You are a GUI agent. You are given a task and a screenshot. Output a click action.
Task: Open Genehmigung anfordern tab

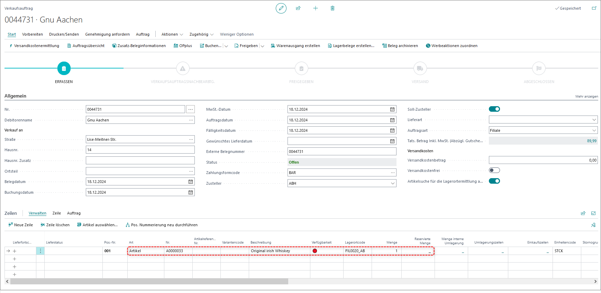(x=107, y=34)
